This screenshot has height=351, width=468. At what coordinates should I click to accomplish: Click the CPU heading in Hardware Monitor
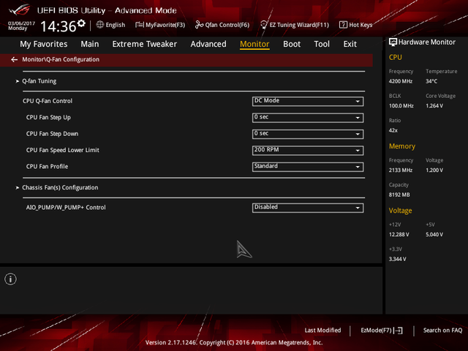pos(395,57)
